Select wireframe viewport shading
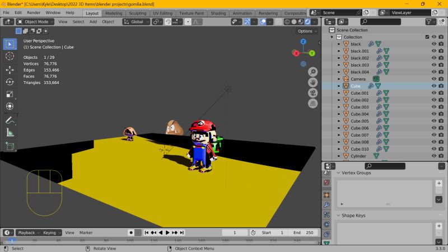Image resolution: width=448 pixels, height=252 pixels. click(x=287, y=22)
